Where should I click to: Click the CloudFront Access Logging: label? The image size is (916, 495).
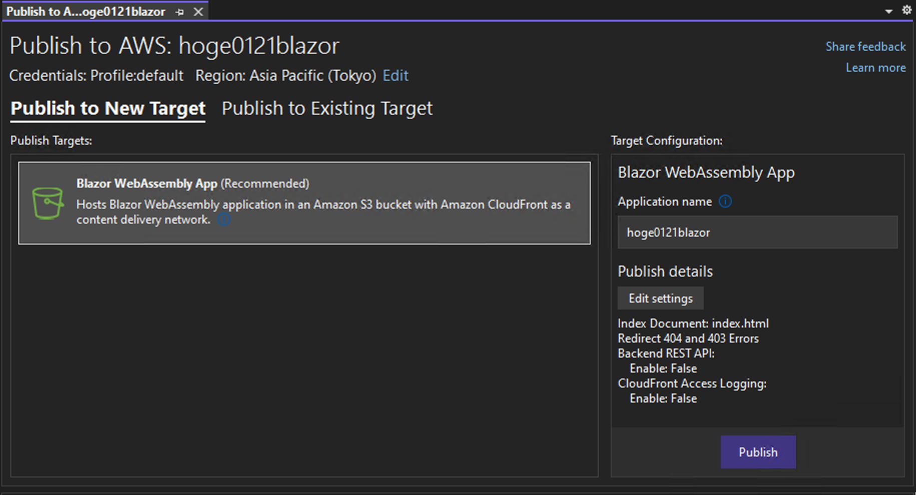click(692, 383)
